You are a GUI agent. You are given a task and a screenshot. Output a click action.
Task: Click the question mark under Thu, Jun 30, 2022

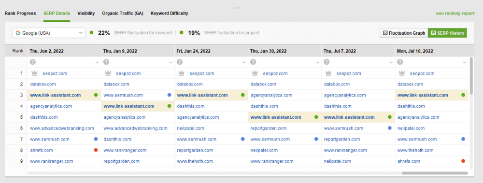point(253,62)
